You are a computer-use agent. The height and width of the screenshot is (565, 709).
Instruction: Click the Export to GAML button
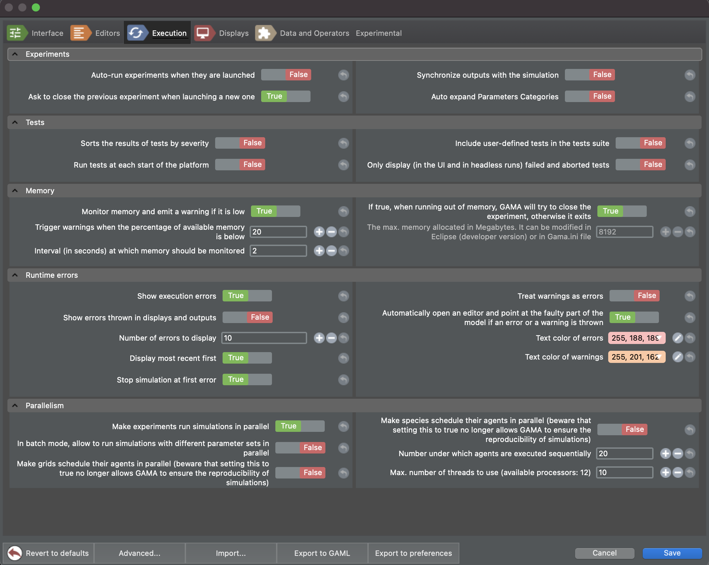[x=322, y=553]
